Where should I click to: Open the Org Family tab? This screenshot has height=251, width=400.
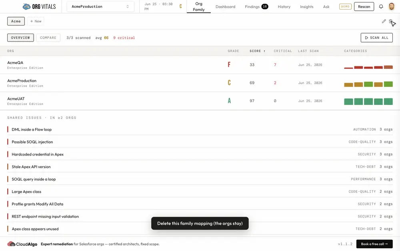tap(199, 7)
